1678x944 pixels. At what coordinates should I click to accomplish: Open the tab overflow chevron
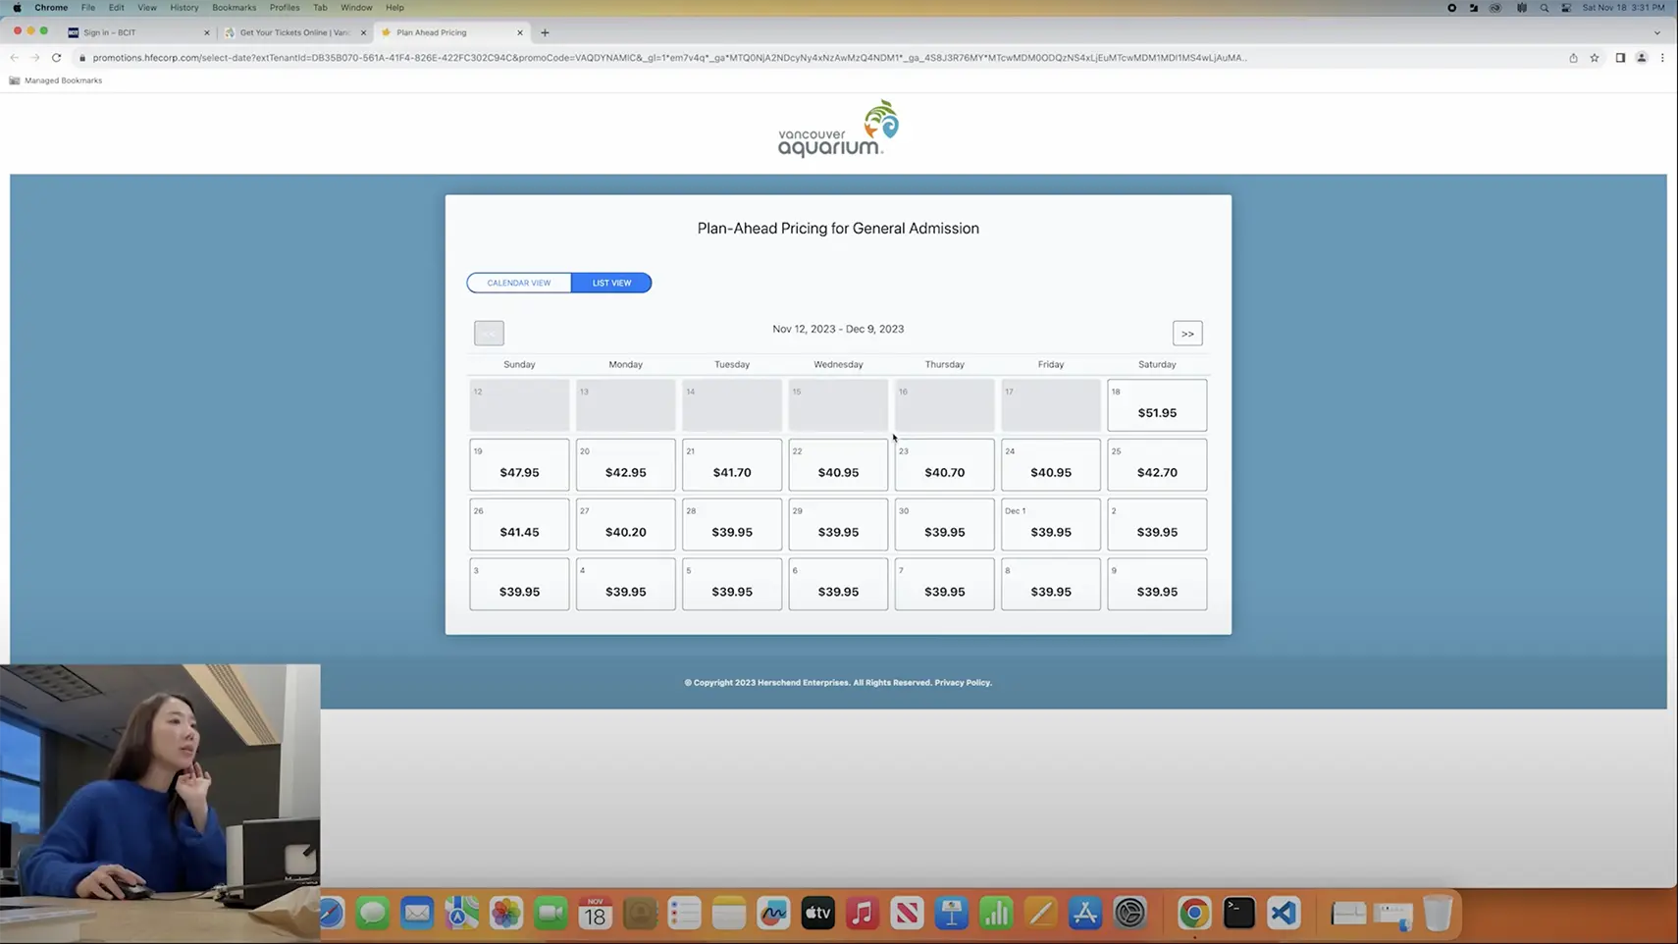pyautogui.click(x=1657, y=32)
